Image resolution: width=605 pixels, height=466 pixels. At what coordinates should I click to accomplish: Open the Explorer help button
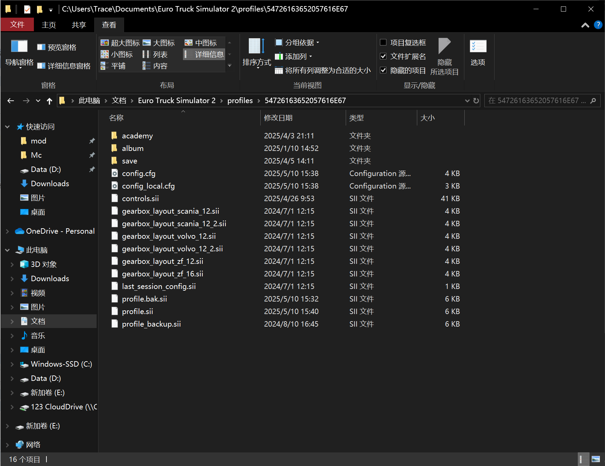click(x=598, y=25)
